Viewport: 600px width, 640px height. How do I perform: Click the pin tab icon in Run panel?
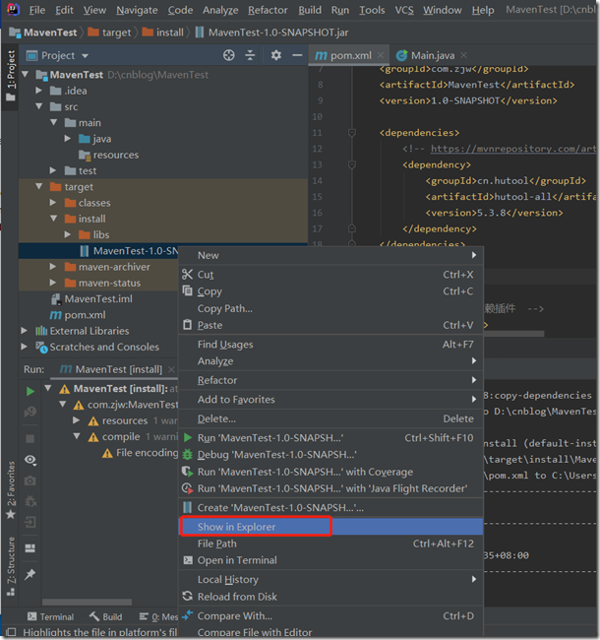30,575
